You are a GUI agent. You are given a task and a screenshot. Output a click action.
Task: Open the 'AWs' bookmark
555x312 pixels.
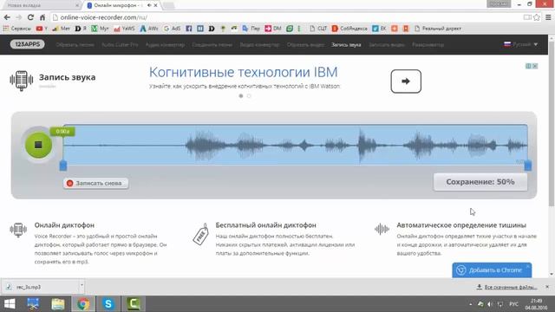[x=149, y=29]
